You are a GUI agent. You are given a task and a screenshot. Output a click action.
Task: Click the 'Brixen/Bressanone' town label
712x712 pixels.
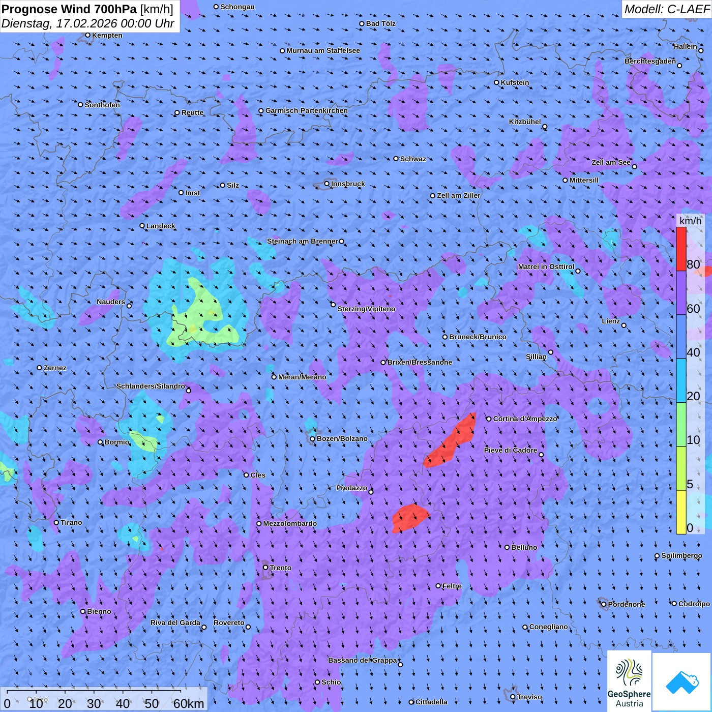(x=420, y=362)
